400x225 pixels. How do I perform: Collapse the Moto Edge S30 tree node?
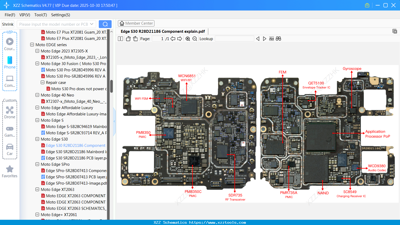click(x=37, y=139)
